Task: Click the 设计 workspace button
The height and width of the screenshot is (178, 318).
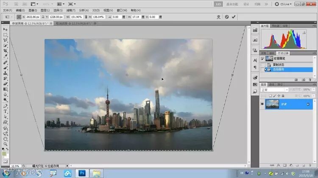Action: (x=246, y=4)
